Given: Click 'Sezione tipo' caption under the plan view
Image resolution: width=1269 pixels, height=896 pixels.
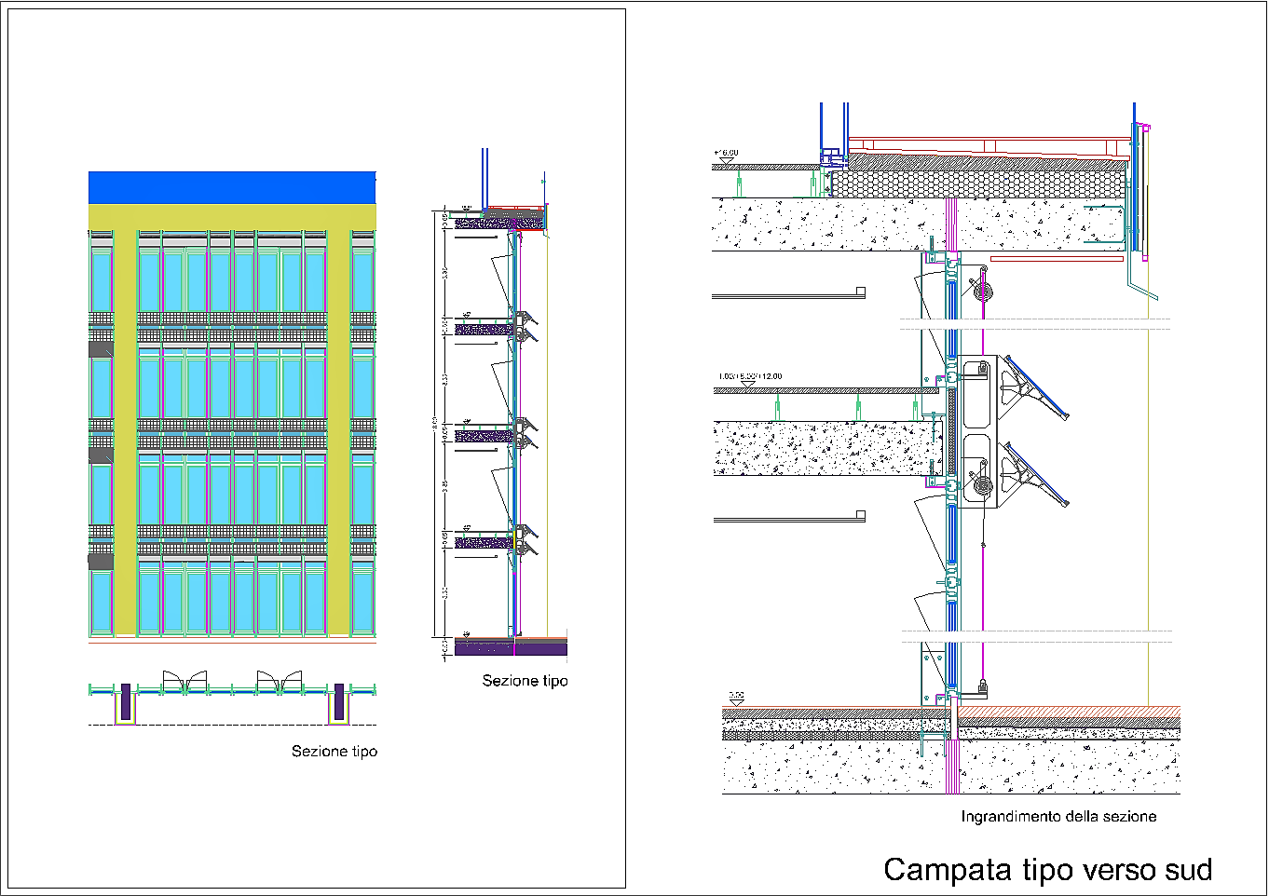Looking at the screenshot, I should click(x=334, y=752).
